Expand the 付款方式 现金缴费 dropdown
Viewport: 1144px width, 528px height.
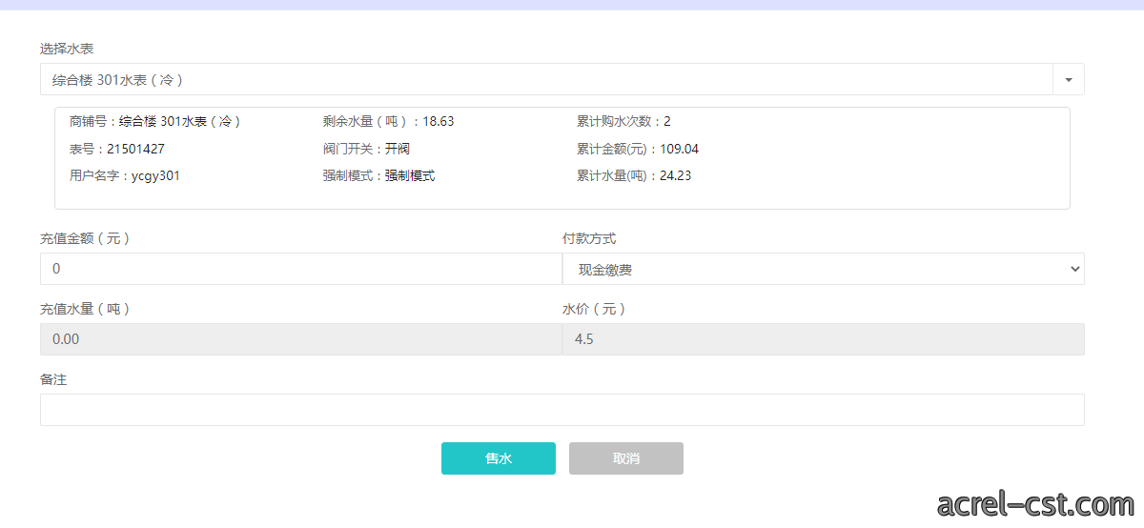click(824, 270)
